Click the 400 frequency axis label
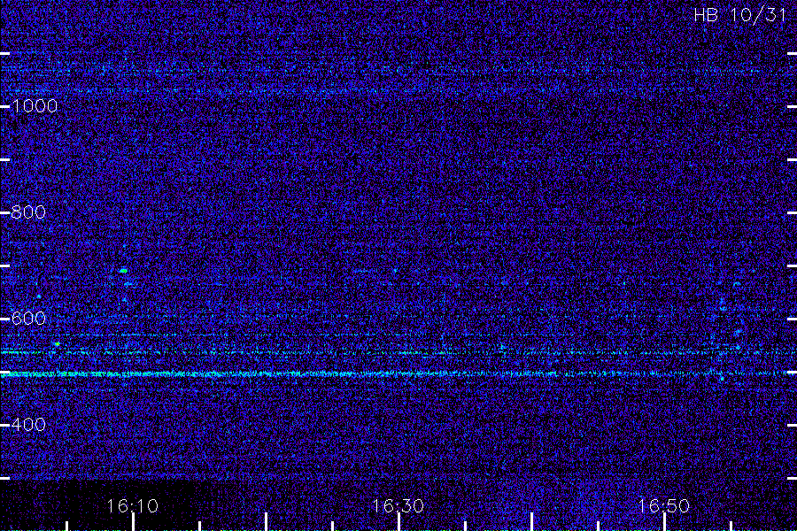 [x=28, y=425]
